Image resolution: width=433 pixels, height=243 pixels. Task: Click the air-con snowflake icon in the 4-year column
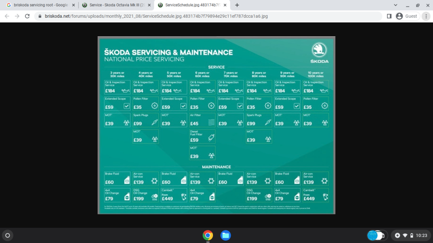(155, 181)
